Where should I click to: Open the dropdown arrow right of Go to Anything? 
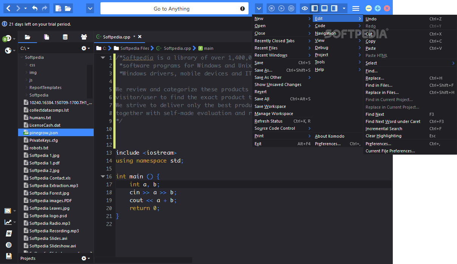click(x=259, y=8)
